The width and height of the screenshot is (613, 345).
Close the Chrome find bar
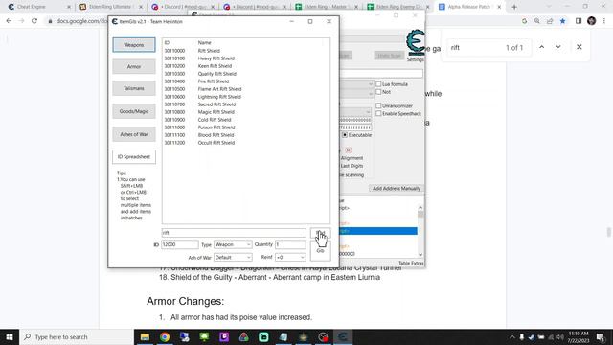pos(579,47)
